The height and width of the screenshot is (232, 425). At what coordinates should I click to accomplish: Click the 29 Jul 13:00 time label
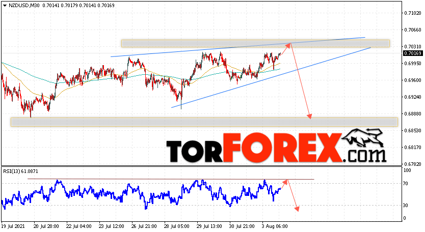pyautogui.click(x=209, y=226)
